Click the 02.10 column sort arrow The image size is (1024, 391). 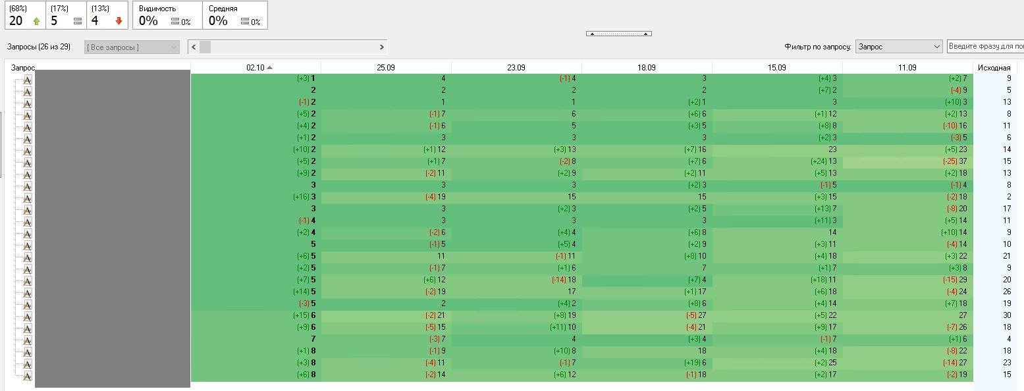[x=269, y=68]
